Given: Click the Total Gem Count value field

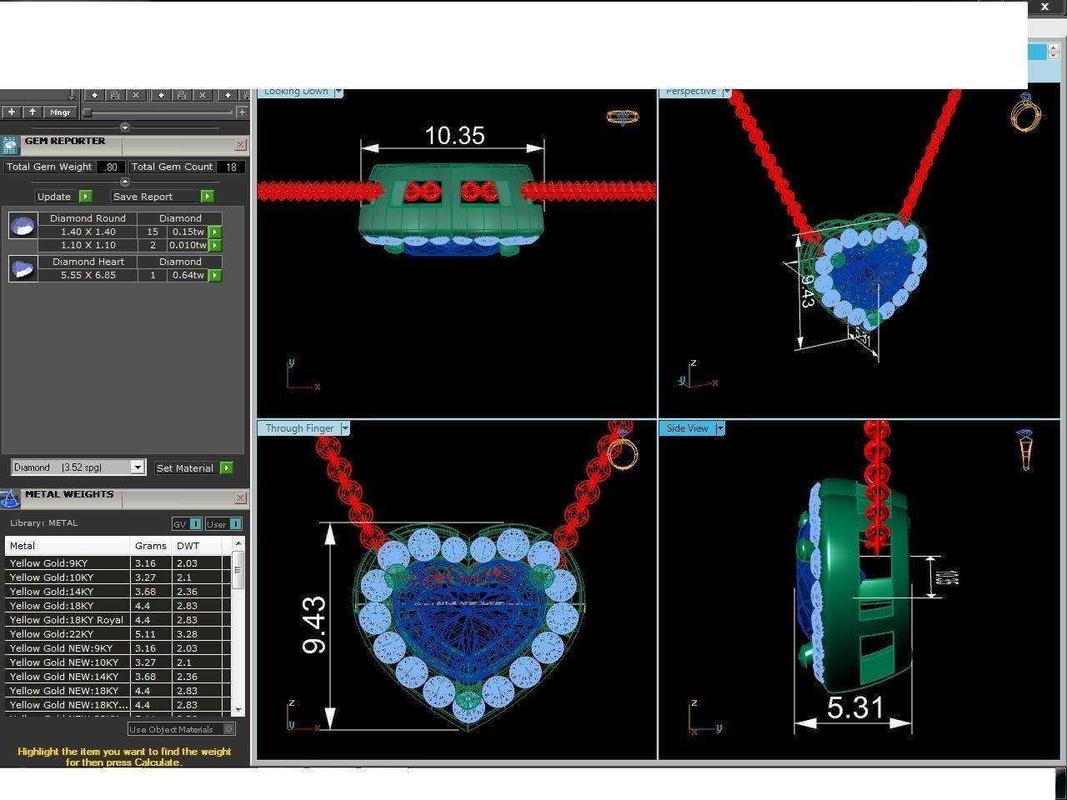Looking at the screenshot, I should pyautogui.click(x=231, y=167).
